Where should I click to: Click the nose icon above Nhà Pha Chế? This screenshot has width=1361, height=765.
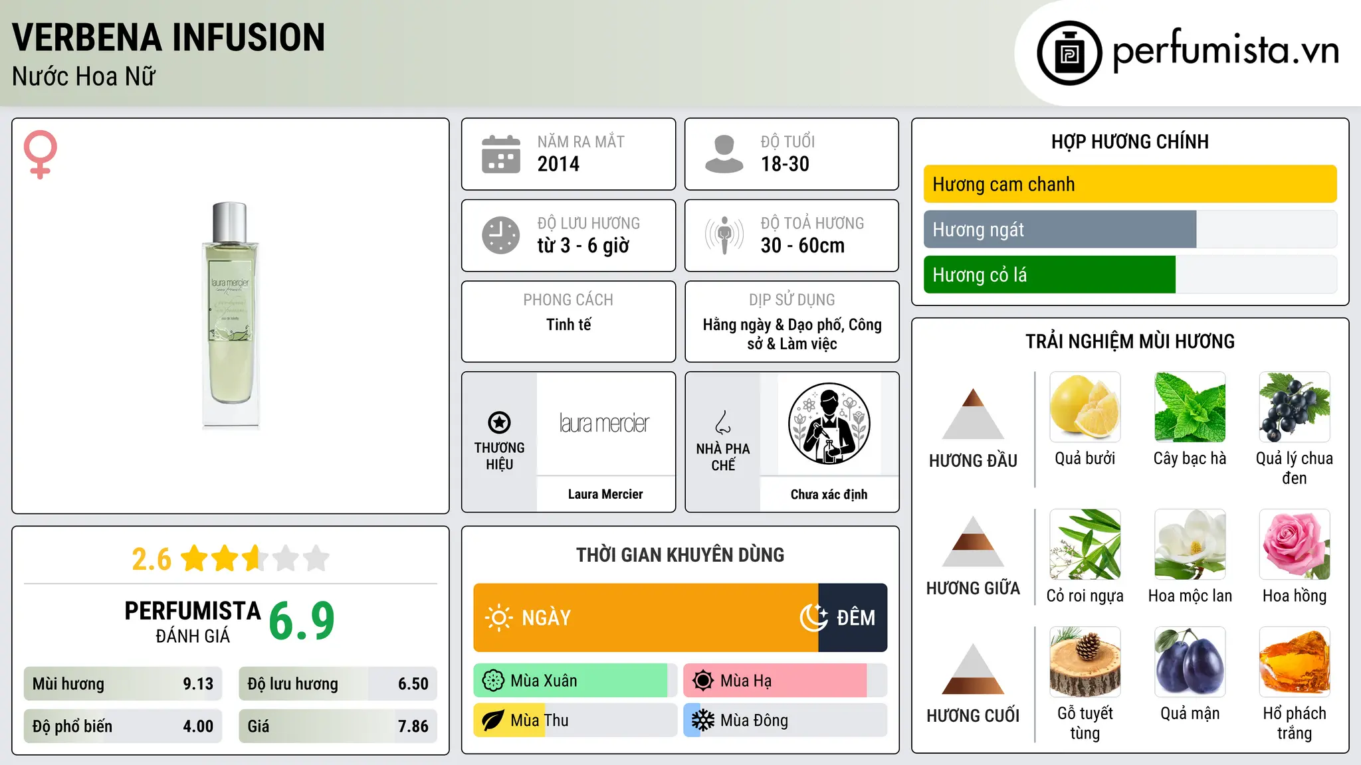pos(723,422)
